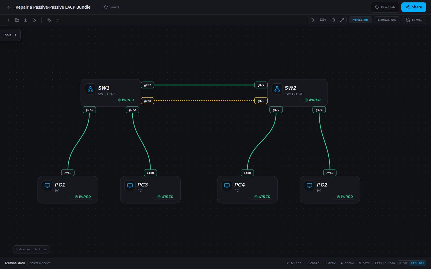The height and width of the screenshot is (269, 431).
Task: Click the PC3 device name
Action: pos(143,185)
